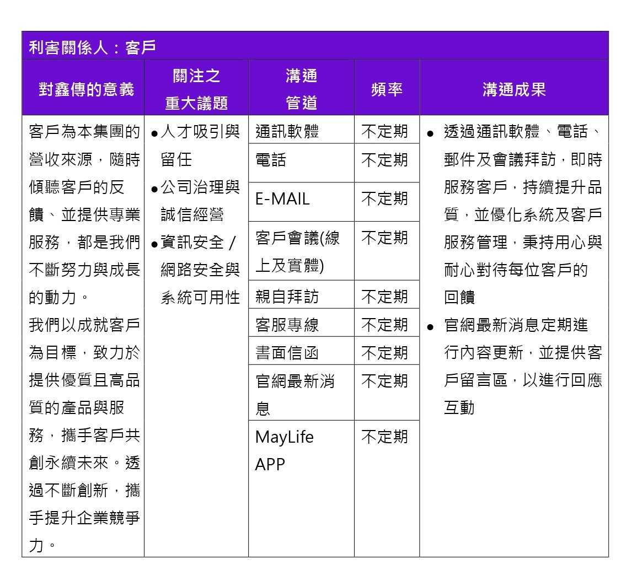
Task: Select the 溝通管道 column header
Action: (x=301, y=88)
